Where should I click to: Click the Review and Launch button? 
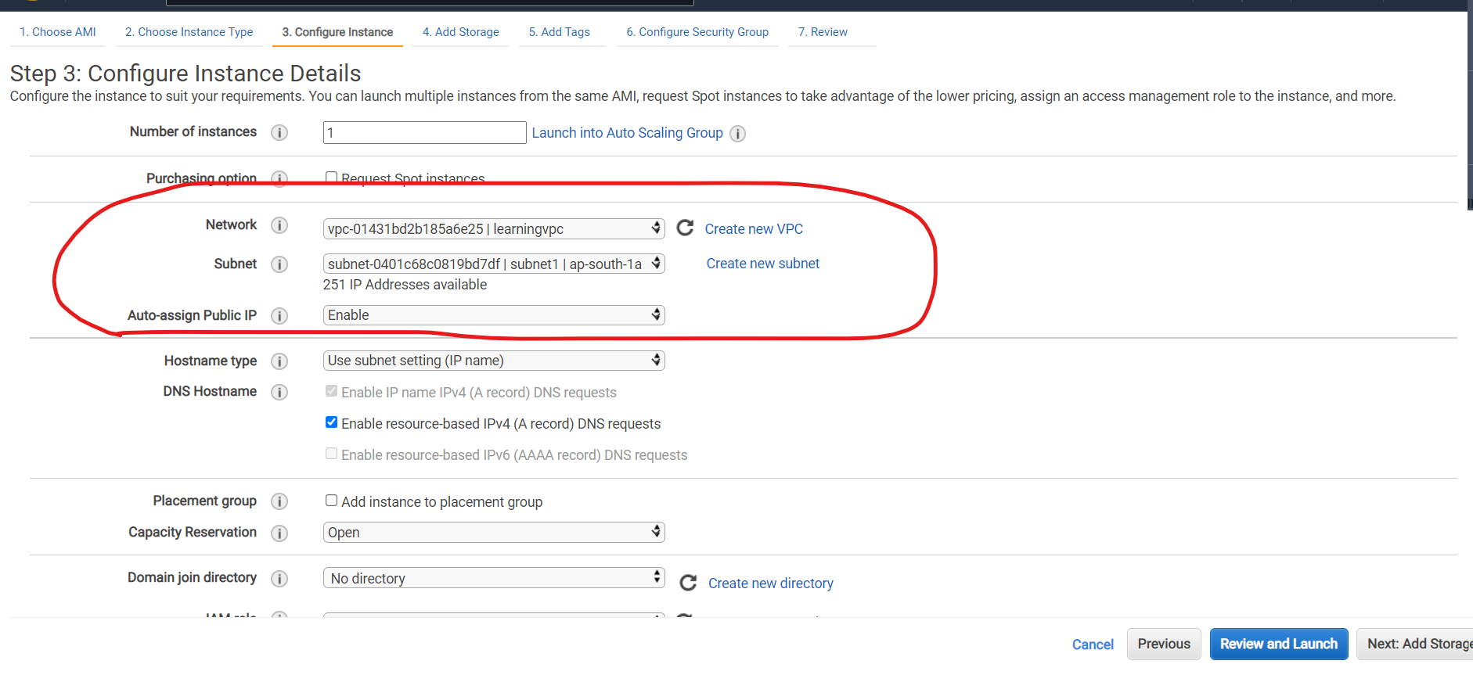coord(1279,644)
